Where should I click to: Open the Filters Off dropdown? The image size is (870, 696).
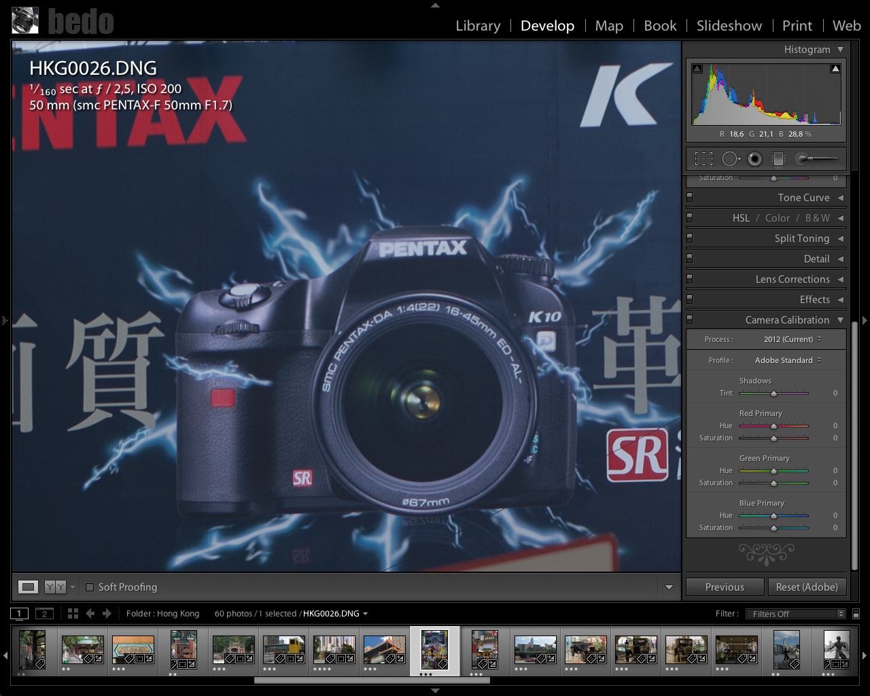[795, 614]
